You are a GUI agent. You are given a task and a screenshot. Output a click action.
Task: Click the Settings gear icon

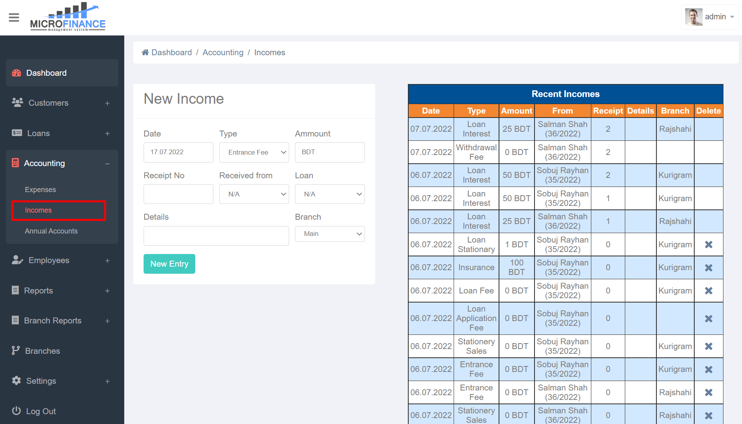click(16, 381)
